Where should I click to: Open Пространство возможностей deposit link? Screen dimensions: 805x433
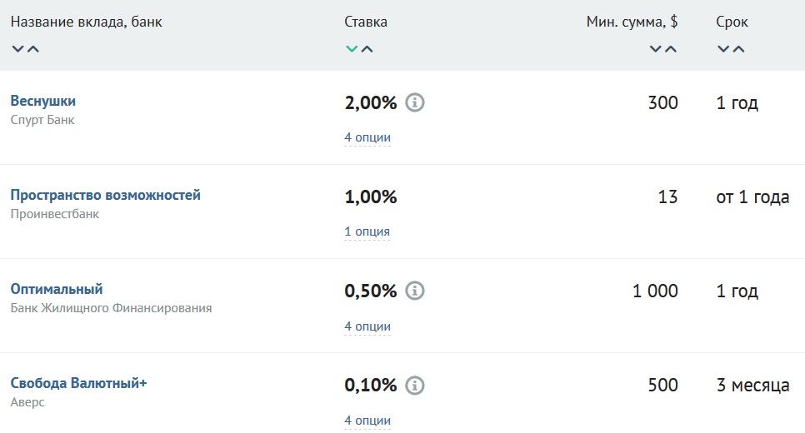pyautogui.click(x=106, y=196)
